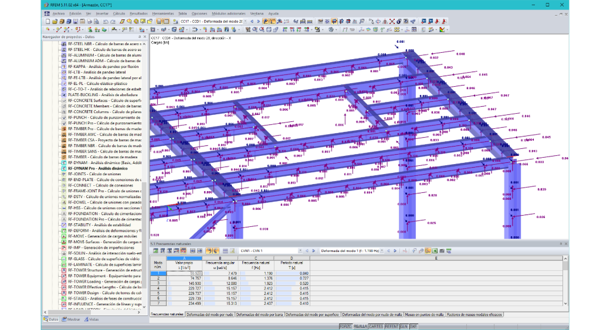Open print preview from the toolbar
This screenshot has width=610, height=330.
tap(96, 21)
